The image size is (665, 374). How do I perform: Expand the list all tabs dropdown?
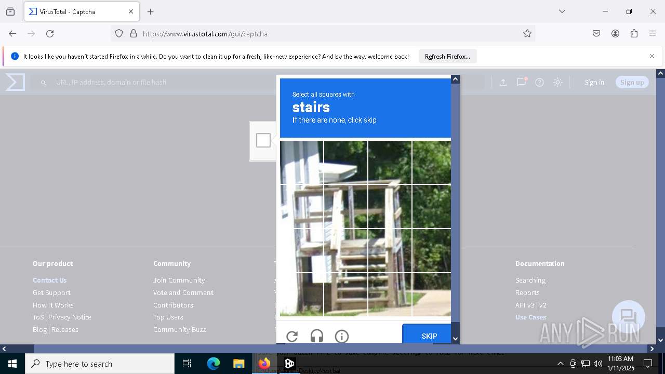(x=562, y=11)
